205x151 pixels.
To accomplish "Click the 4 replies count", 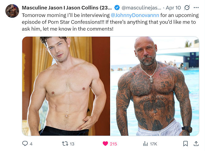I will (x=31, y=144).
